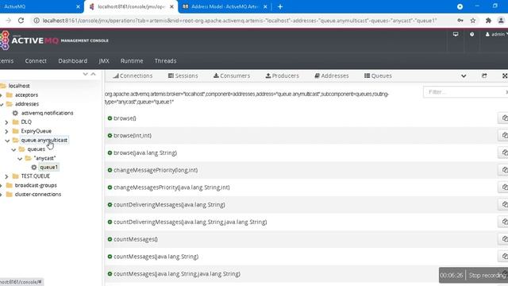Open the Runtime menu
This screenshot has width=508, height=286.
[x=132, y=61]
